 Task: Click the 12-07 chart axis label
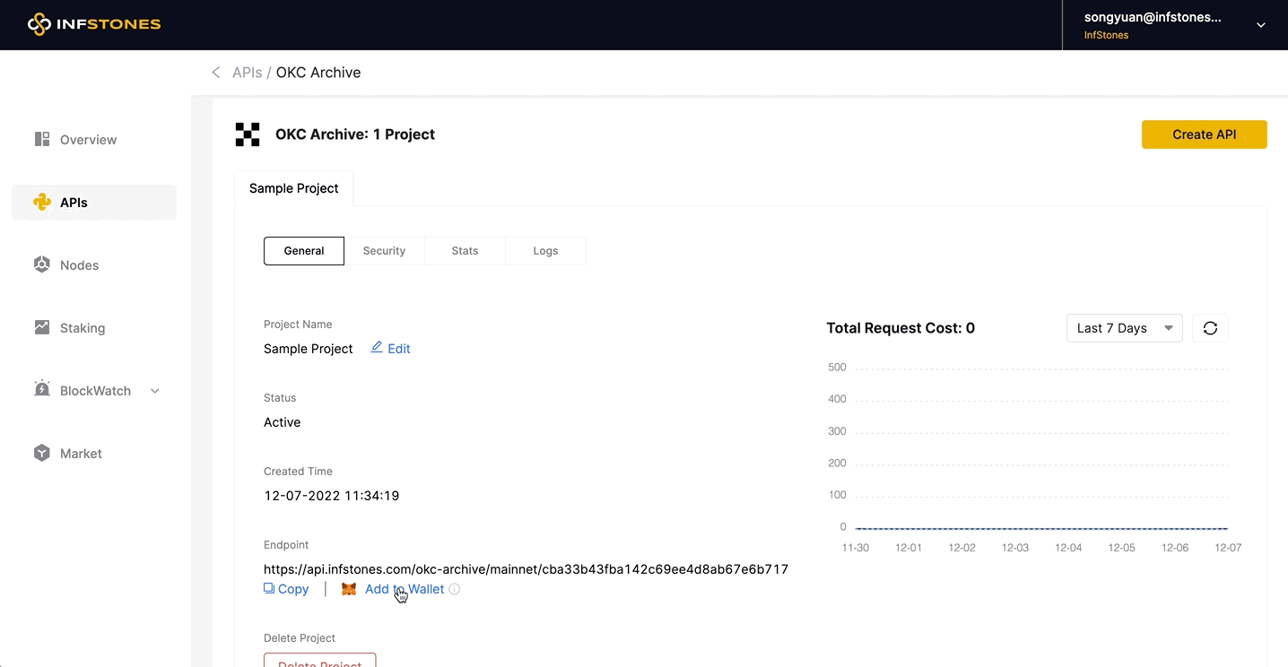click(x=1228, y=548)
